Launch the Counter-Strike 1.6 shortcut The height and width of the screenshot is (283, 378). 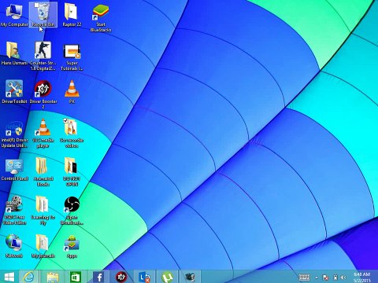tap(43, 56)
